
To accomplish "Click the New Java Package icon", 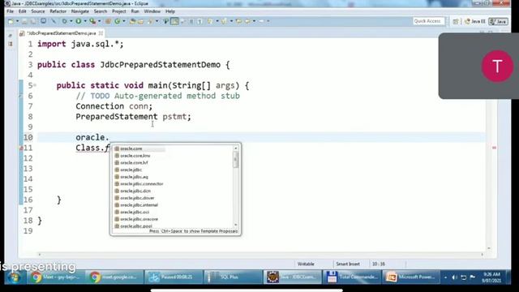I will tap(108, 21).
